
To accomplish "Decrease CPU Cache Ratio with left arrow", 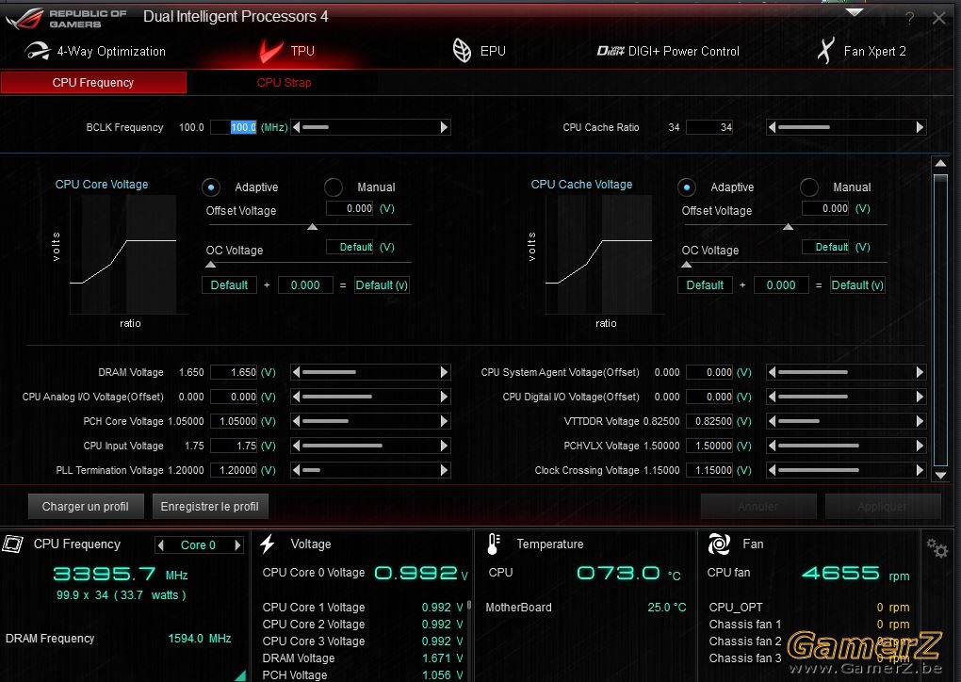I will (773, 127).
